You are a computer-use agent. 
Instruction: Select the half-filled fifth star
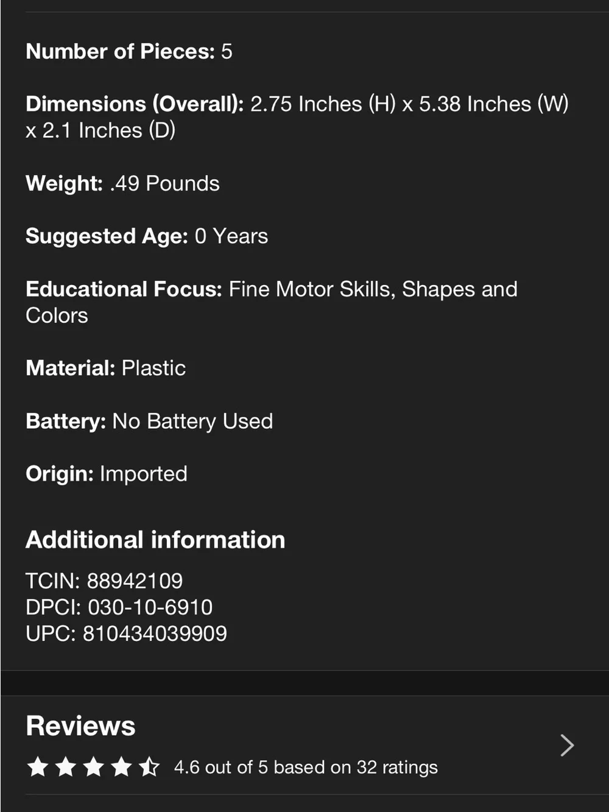(149, 767)
